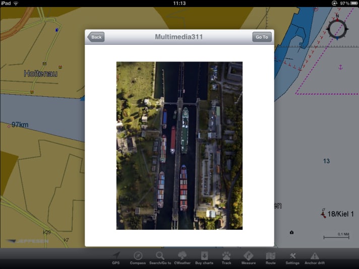This screenshot has width=359, height=269.
Task: Activate the Anchor drift alarm icon
Action: point(315,256)
